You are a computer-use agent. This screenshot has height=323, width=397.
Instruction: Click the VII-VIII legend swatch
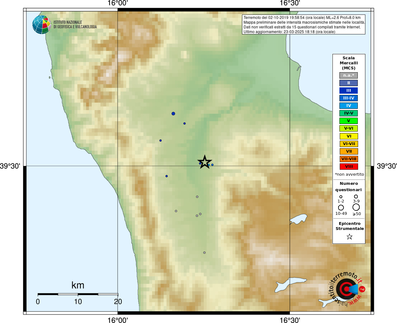click(x=349, y=159)
